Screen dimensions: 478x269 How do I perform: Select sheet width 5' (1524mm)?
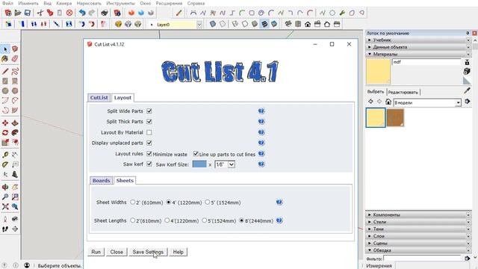pyautogui.click(x=208, y=202)
